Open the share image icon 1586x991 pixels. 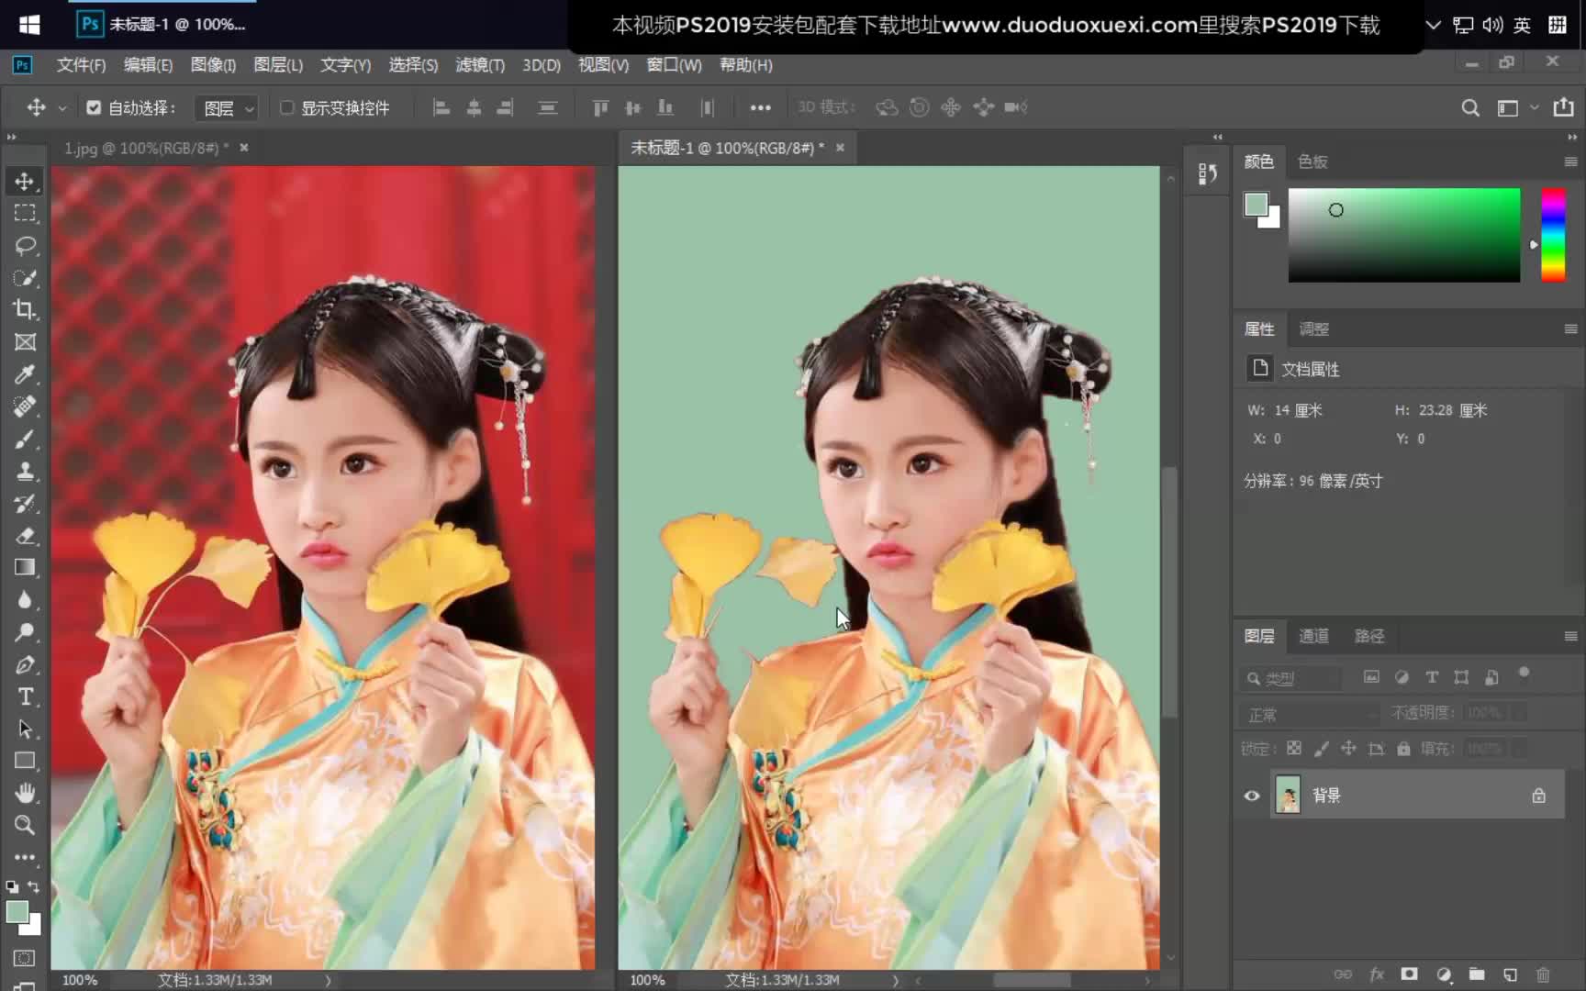click(1563, 107)
